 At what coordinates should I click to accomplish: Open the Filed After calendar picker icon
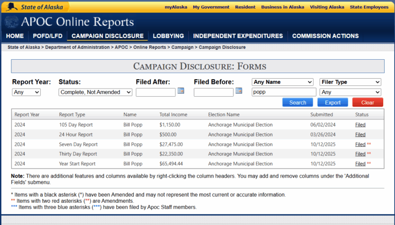point(181,91)
